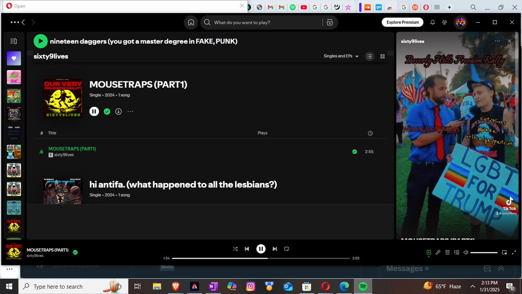Open Brave browser from taskbar

coord(175,286)
